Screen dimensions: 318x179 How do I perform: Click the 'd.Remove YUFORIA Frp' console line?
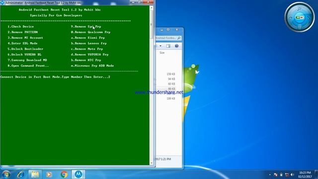89,54
